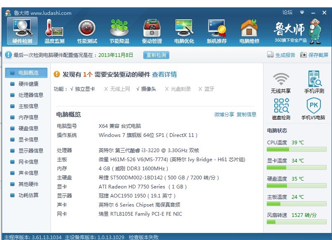The image size is (332, 240).
Task: Open the 无线共享 wireless sharing tool
Action: pos(281,83)
